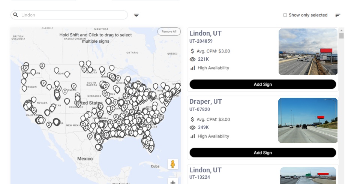Open the filter options icon

point(136,15)
